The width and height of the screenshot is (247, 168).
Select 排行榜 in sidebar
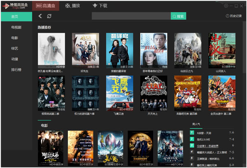pyautogui.click(x=16, y=70)
